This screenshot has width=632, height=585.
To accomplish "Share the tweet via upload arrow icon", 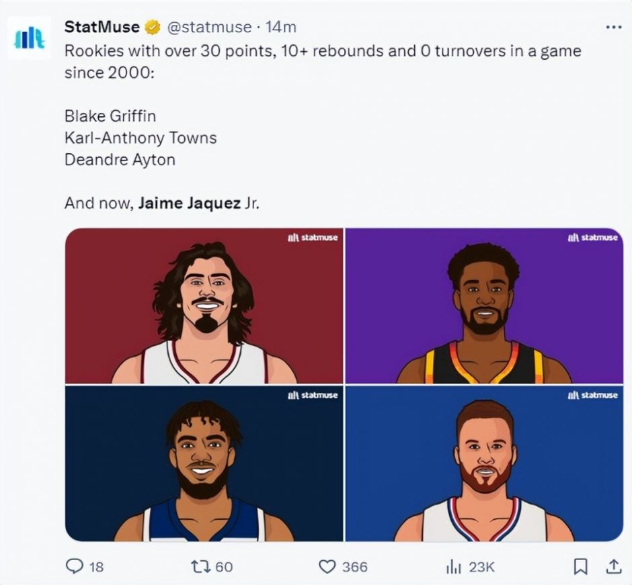I will pos(613,567).
